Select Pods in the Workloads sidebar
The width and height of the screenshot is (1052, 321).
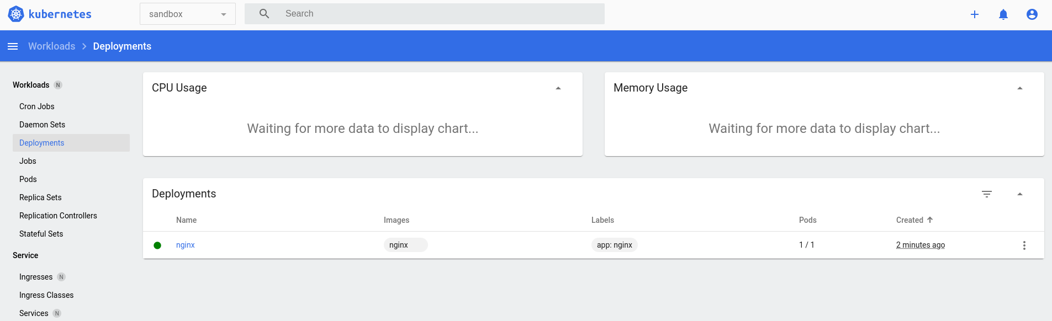coord(28,179)
